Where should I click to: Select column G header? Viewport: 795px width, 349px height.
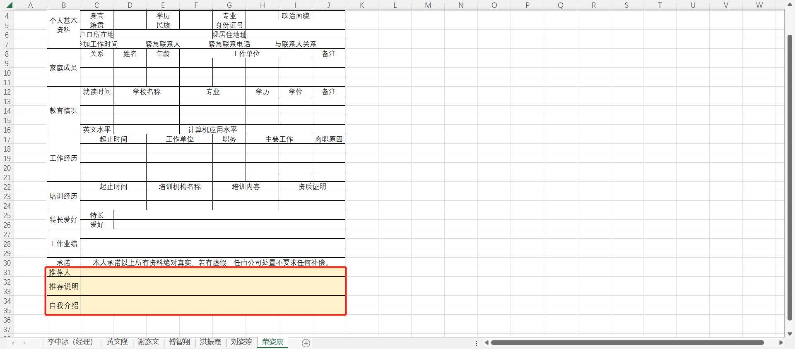tap(229, 5)
